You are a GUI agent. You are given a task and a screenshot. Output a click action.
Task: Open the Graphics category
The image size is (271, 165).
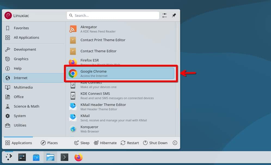click(34, 59)
